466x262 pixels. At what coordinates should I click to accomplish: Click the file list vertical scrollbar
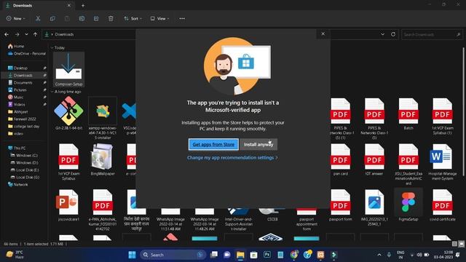coord(463,112)
